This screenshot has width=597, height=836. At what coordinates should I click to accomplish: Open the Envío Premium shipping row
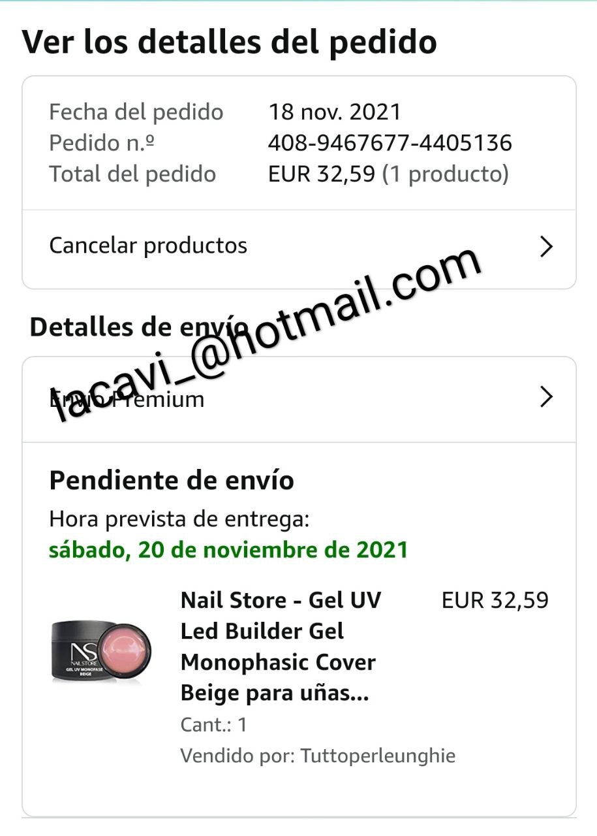299,399
